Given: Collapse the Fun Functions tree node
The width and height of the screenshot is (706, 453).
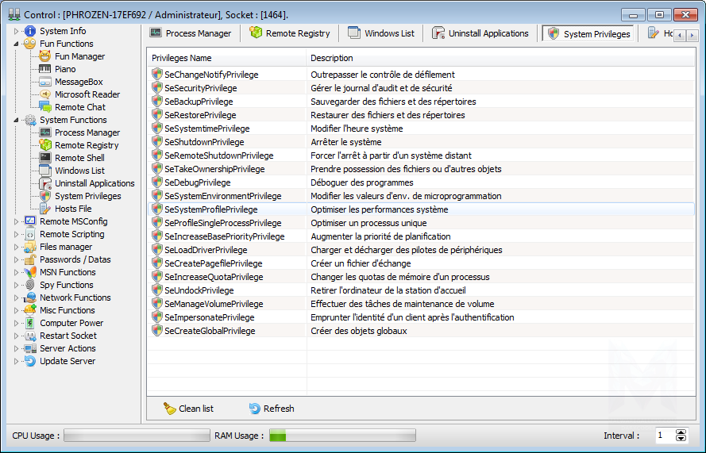Looking at the screenshot, I should point(17,44).
